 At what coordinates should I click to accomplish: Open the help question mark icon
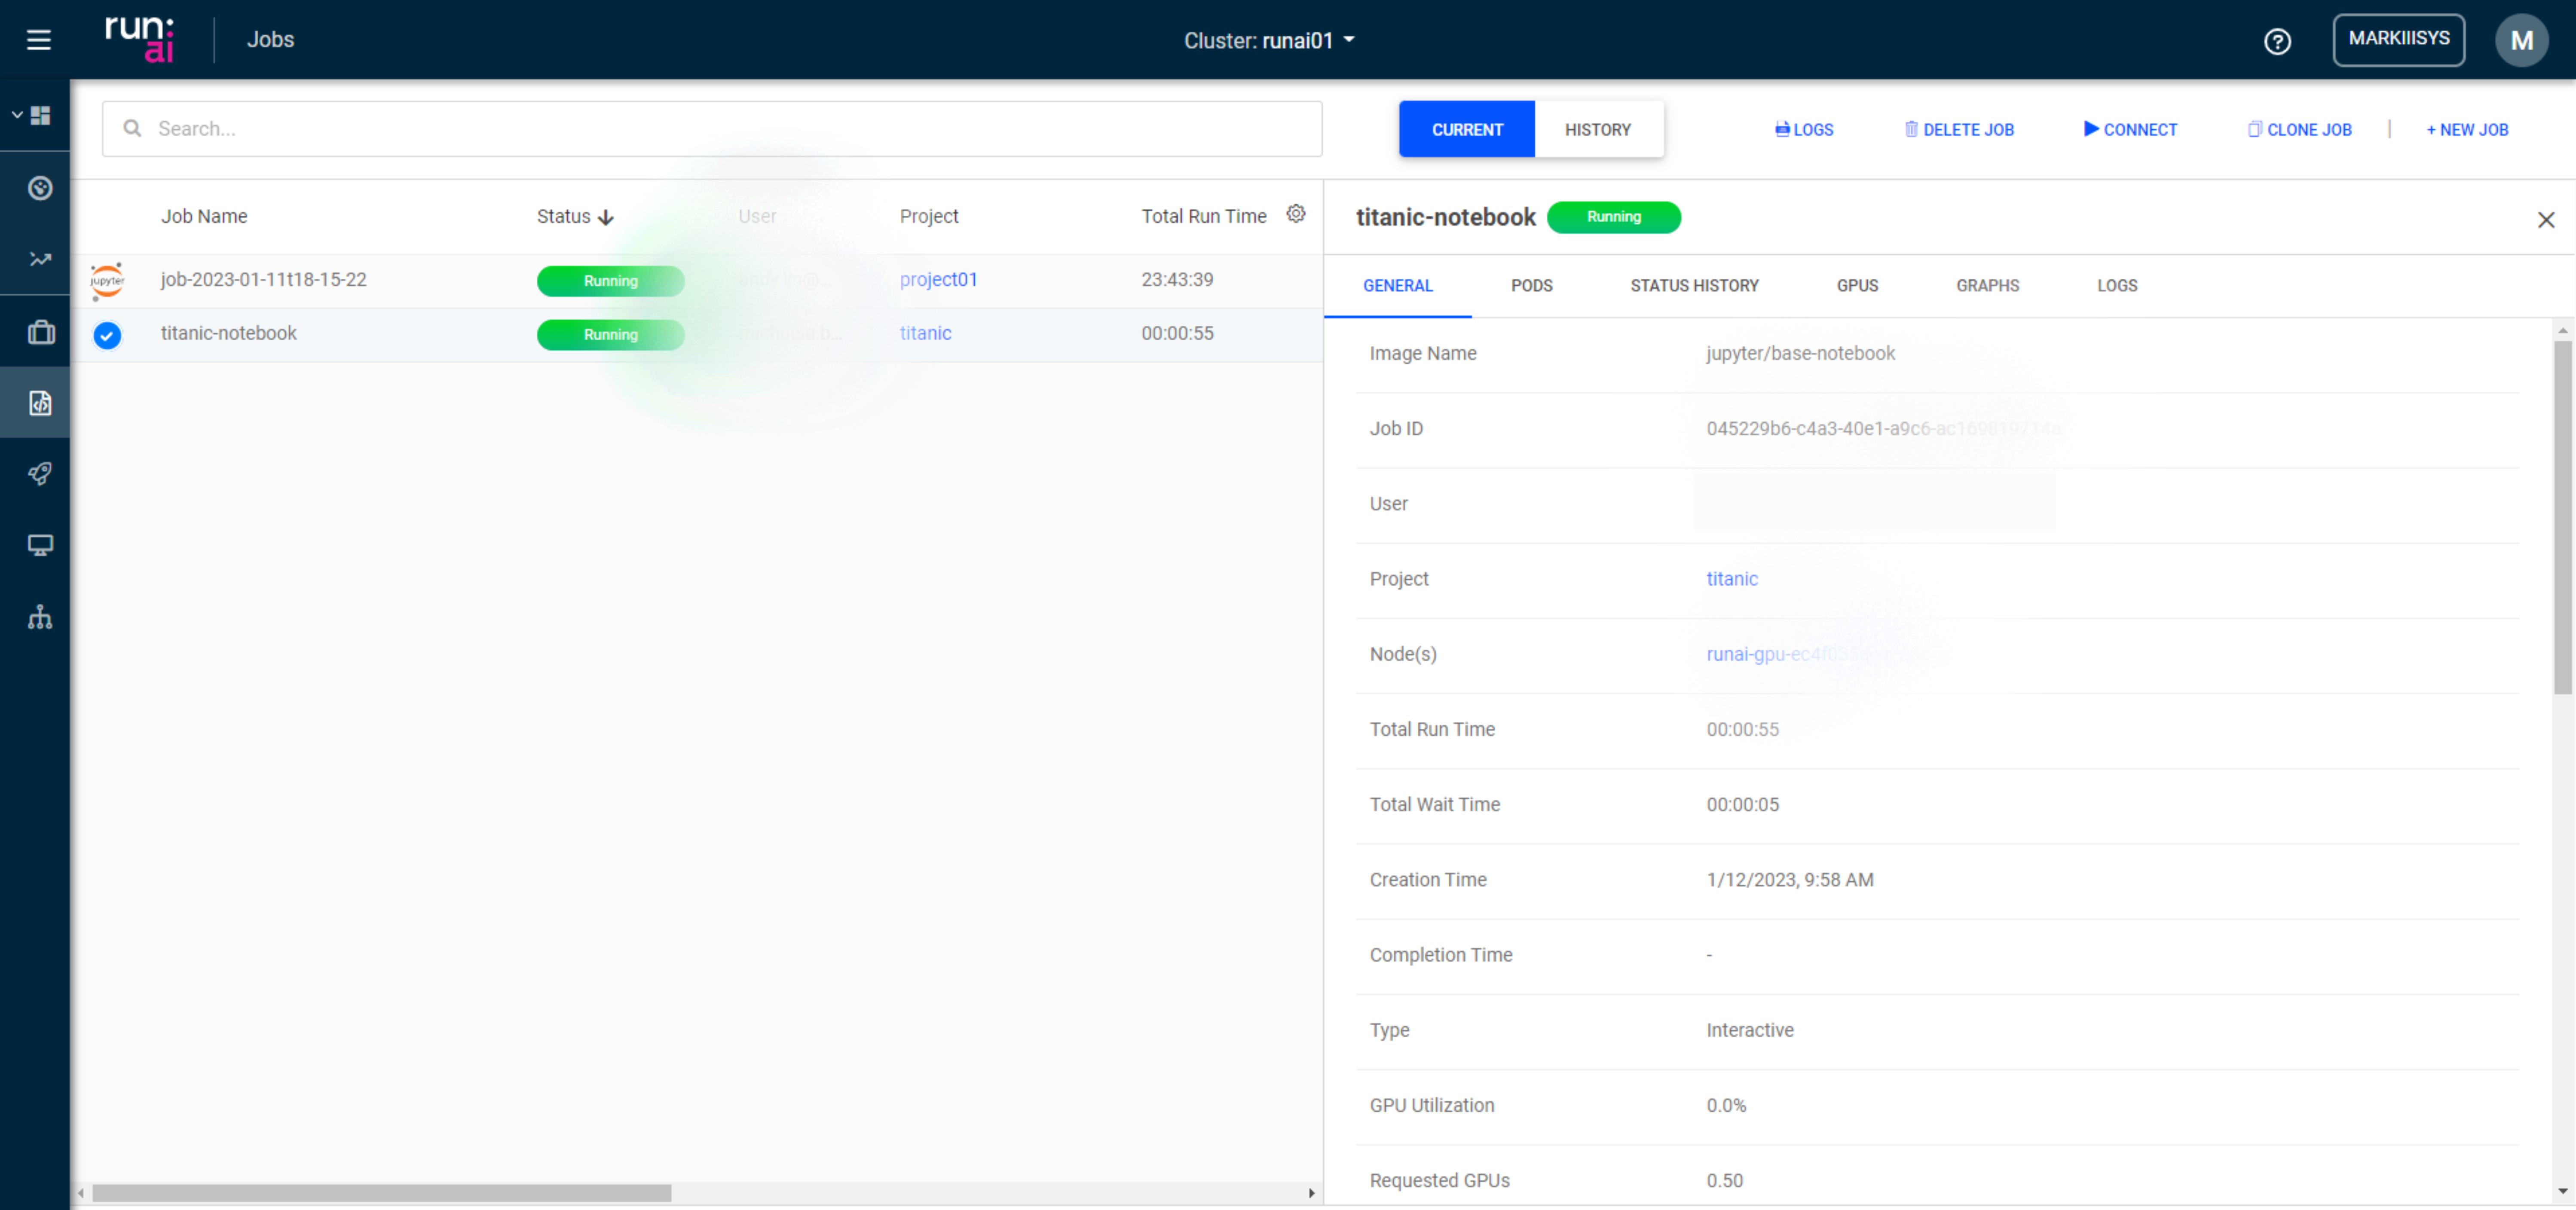2277,41
